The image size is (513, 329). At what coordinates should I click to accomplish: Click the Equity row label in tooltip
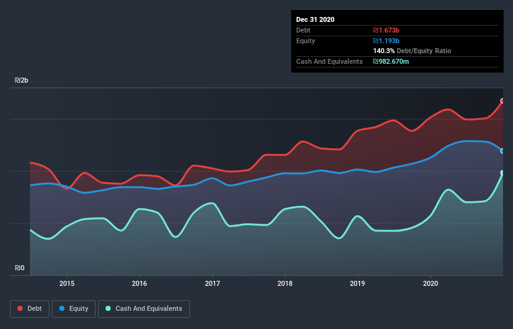pos(306,41)
